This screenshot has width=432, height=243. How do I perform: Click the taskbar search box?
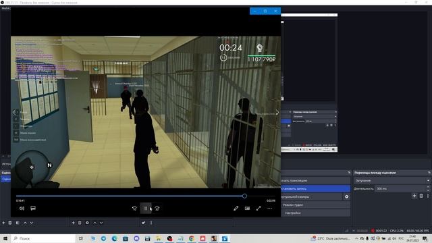(x=43, y=238)
